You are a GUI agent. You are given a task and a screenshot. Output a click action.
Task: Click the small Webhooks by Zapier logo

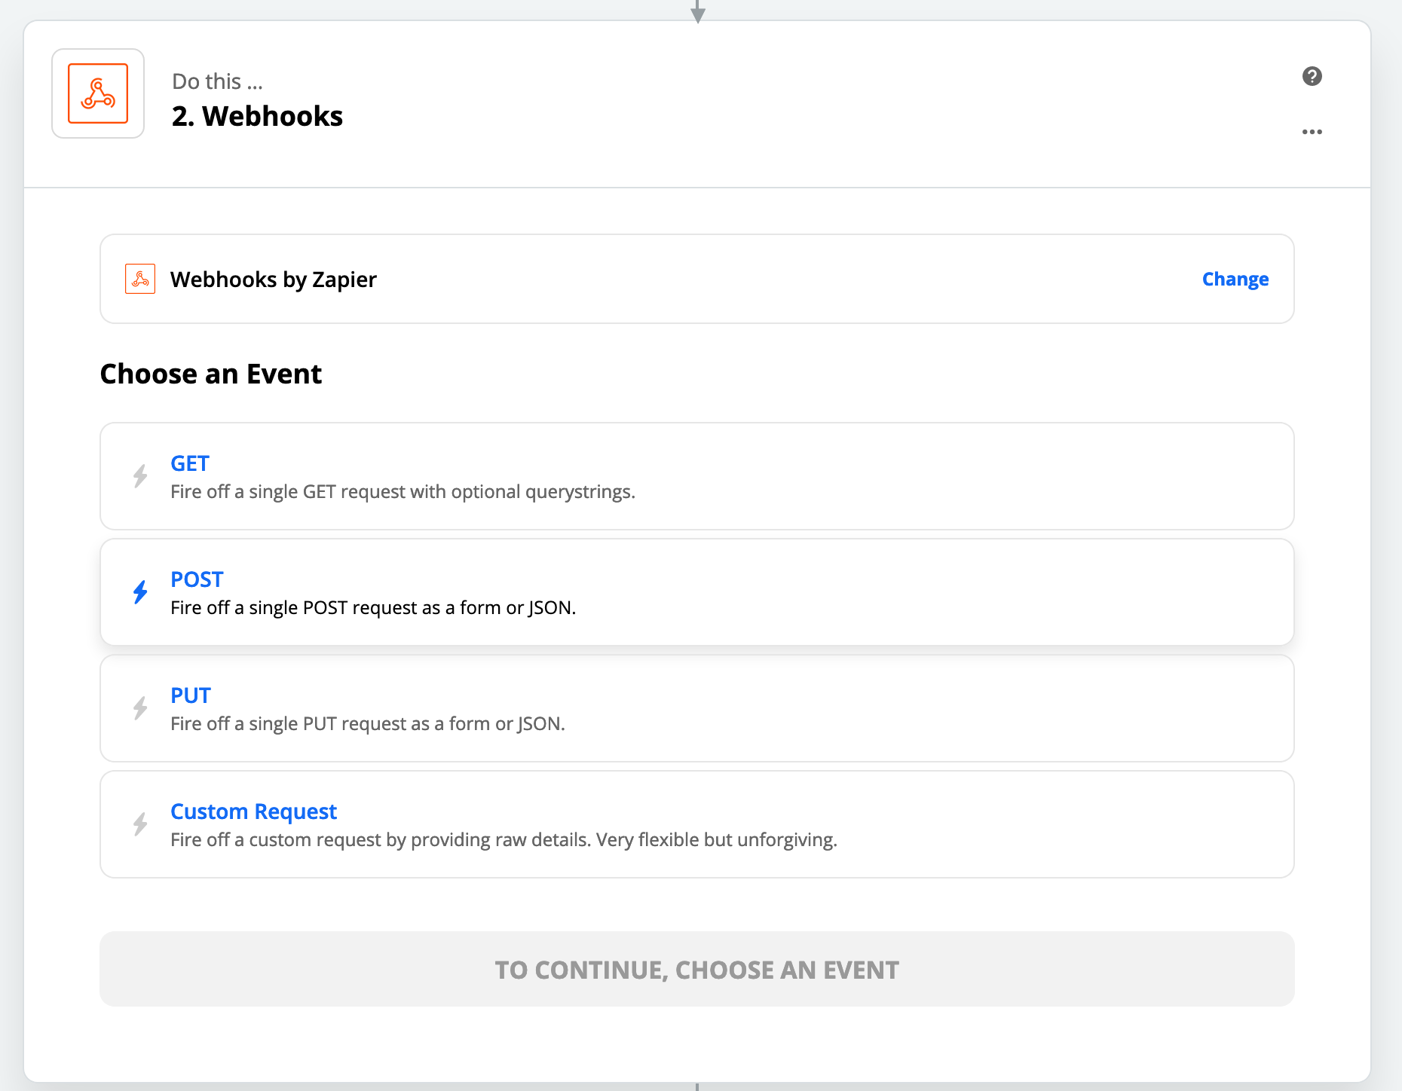[140, 279]
